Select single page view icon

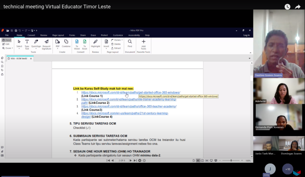193,160
